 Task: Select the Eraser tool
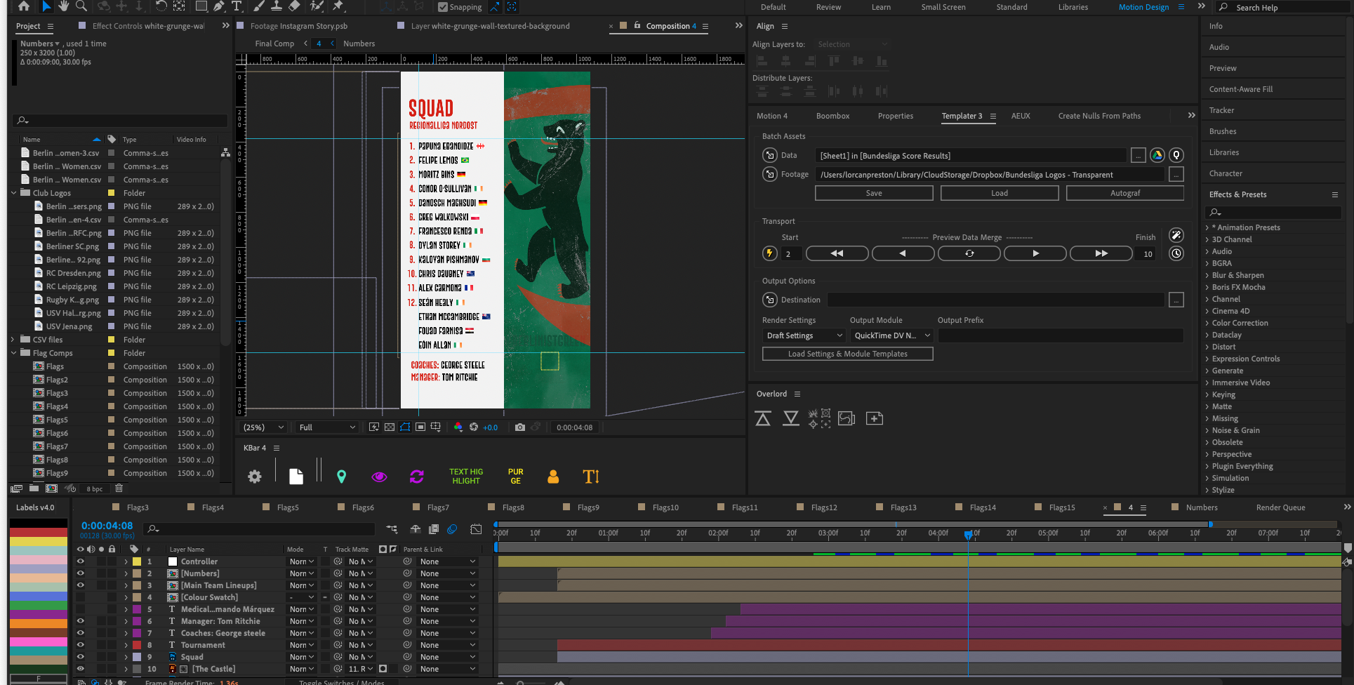coord(294,6)
